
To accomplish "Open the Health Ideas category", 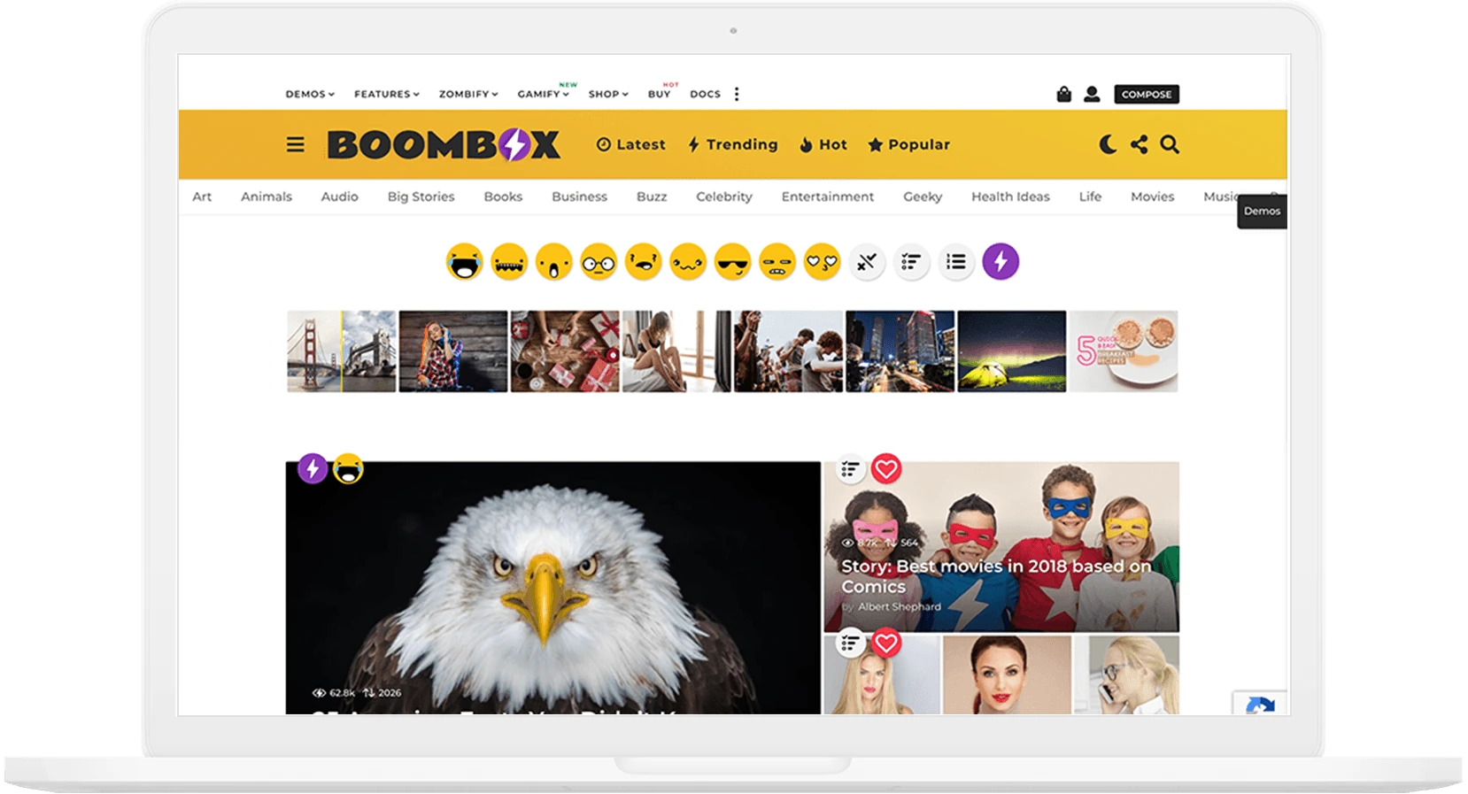I will pos(1010,197).
